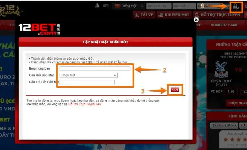Click the Tải Về download button
This screenshot has width=247, height=150.
click(x=144, y=15)
